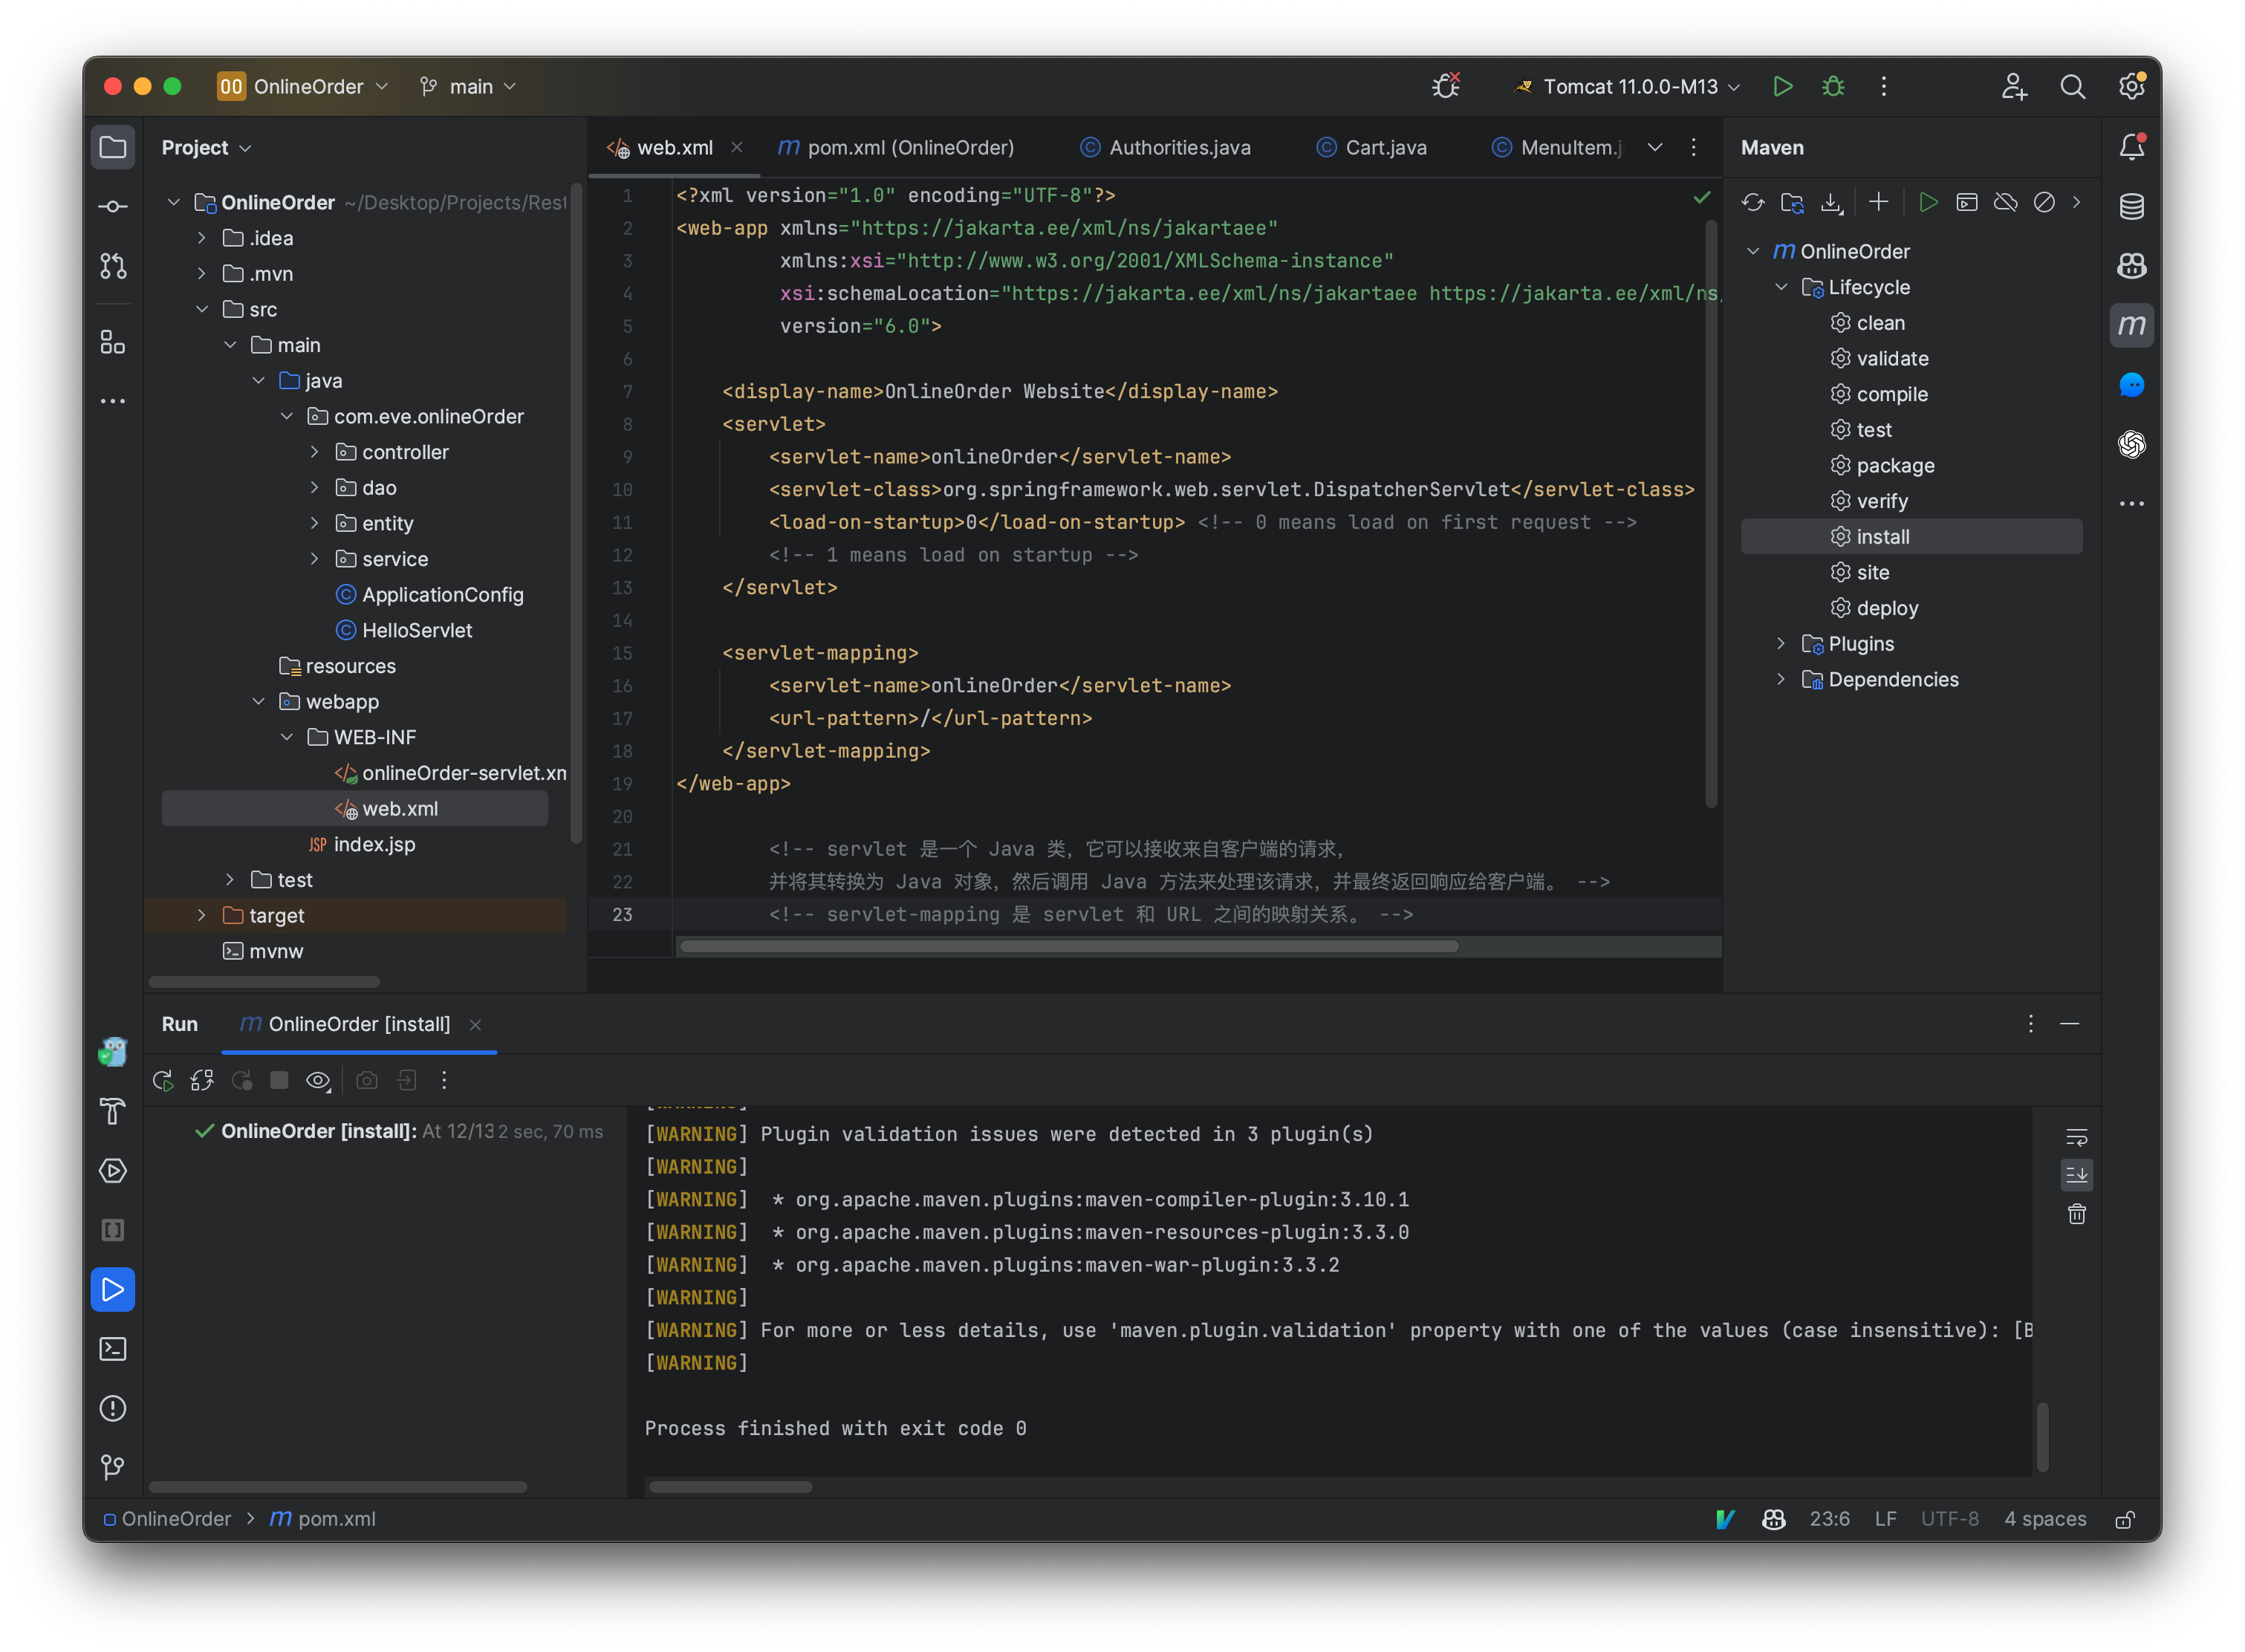2245x1652 pixels.
Task: Click the Commit icon in left sidebar
Action: [112, 205]
